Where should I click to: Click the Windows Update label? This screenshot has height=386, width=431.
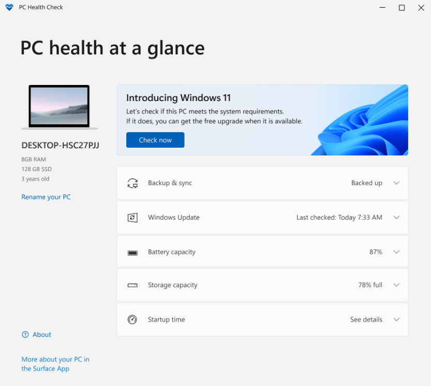tap(174, 218)
